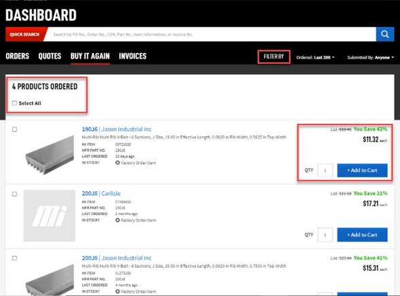Add 200J8 Carlisle item to cart
The image size is (400, 296).
click(x=362, y=235)
